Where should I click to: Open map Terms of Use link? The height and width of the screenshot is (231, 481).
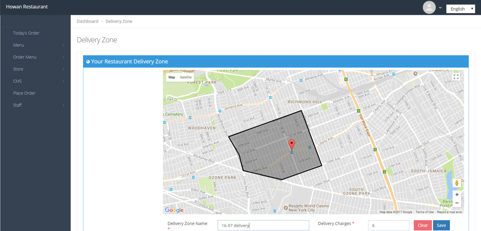pos(425,212)
